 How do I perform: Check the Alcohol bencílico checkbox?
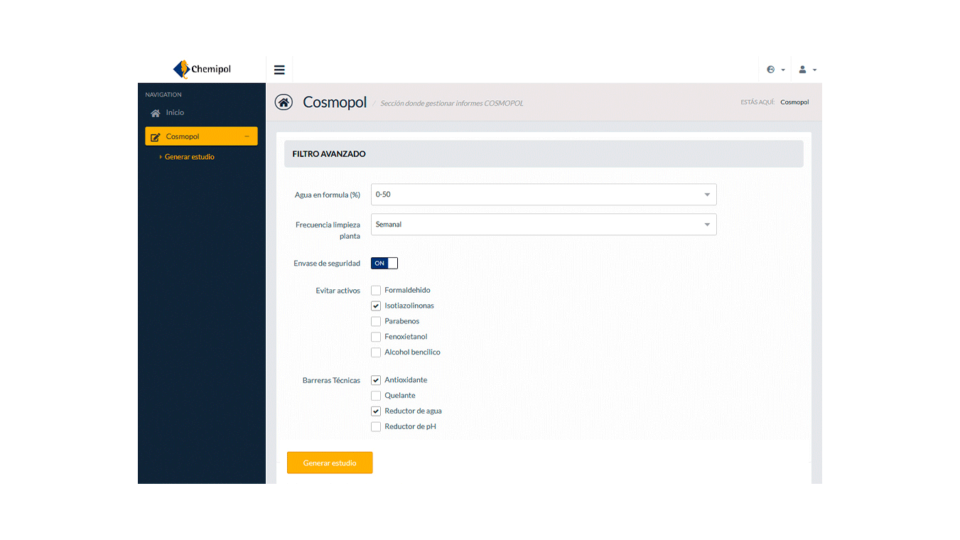(x=376, y=352)
